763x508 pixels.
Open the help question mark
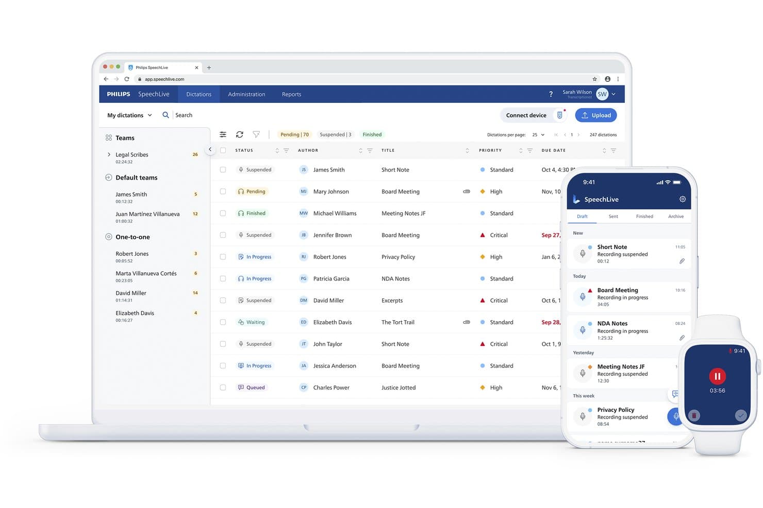[x=551, y=94]
